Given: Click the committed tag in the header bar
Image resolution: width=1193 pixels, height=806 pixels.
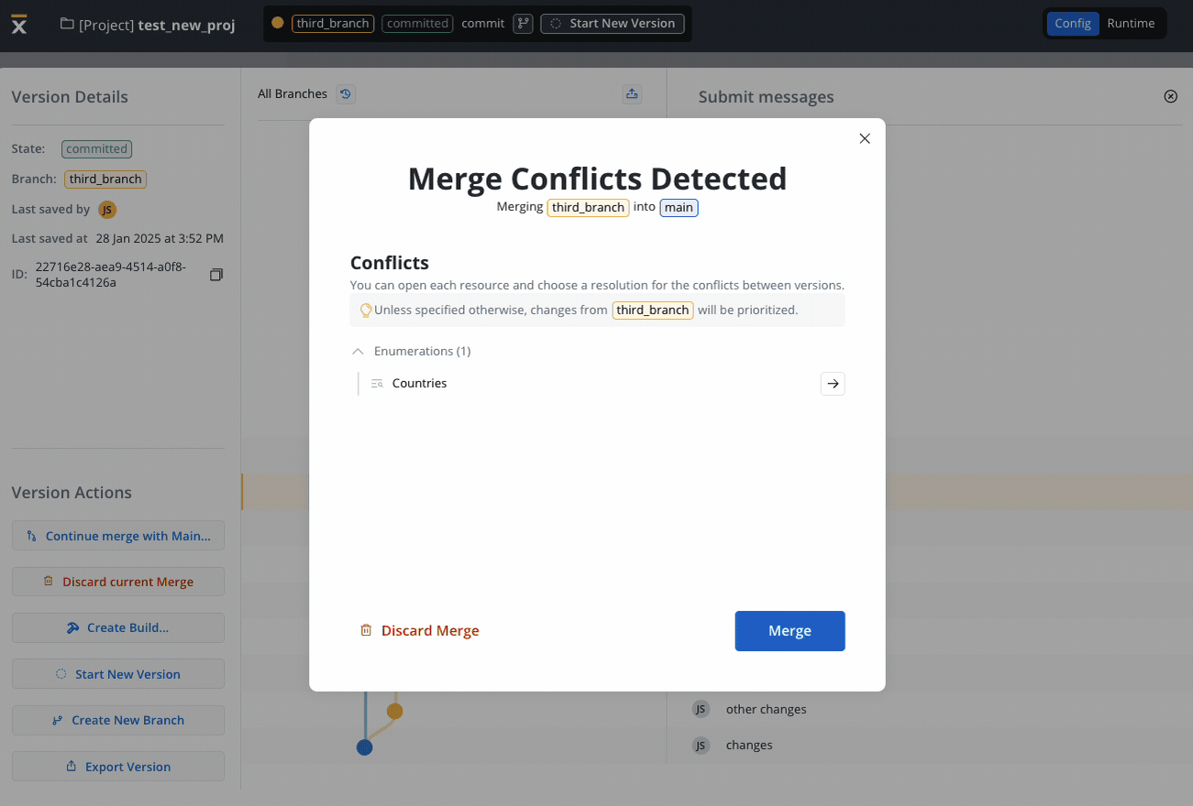Looking at the screenshot, I should (x=417, y=24).
